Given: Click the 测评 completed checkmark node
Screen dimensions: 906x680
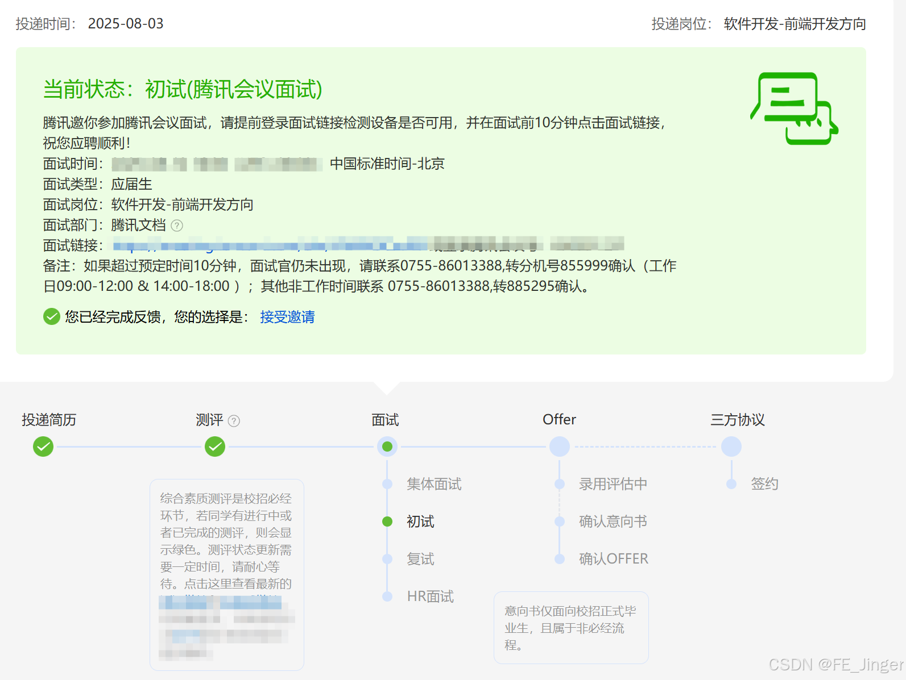Looking at the screenshot, I should coord(215,447).
